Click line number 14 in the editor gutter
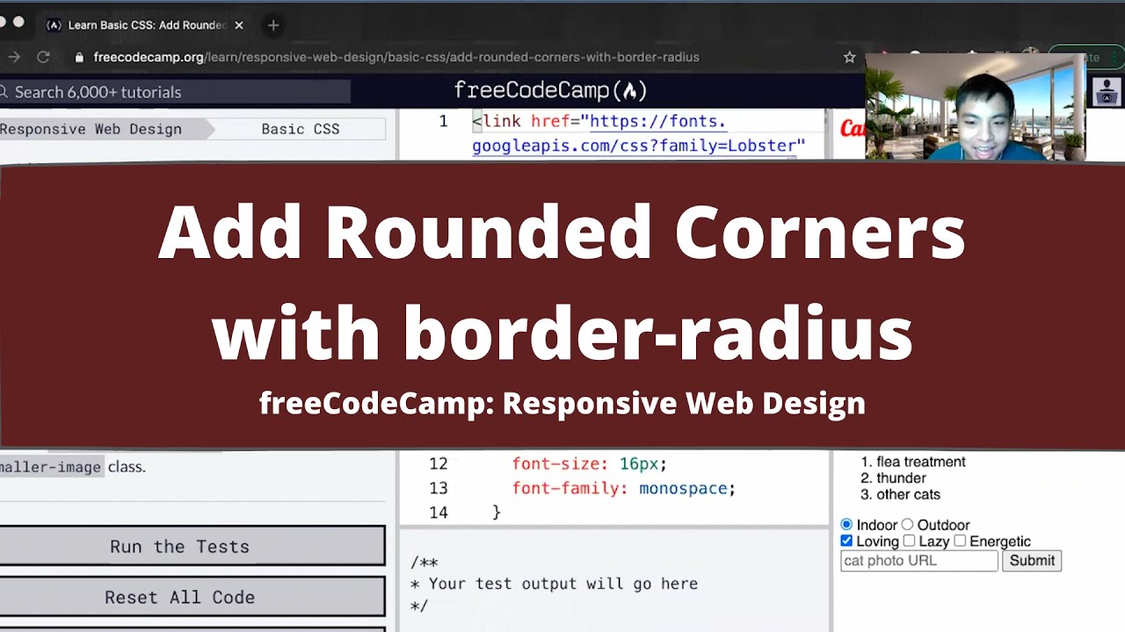Screen dimensions: 1125x632 coord(438,513)
